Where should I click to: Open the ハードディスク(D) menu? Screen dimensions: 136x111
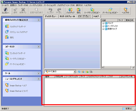coord(36,5)
